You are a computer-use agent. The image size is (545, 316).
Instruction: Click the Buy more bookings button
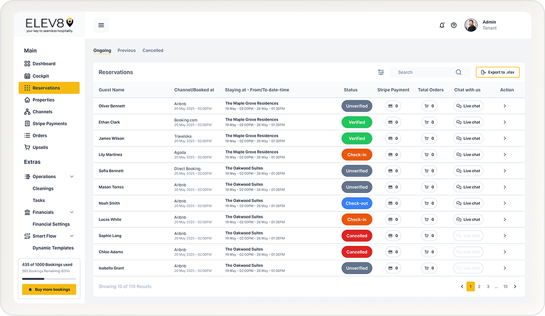click(x=49, y=289)
